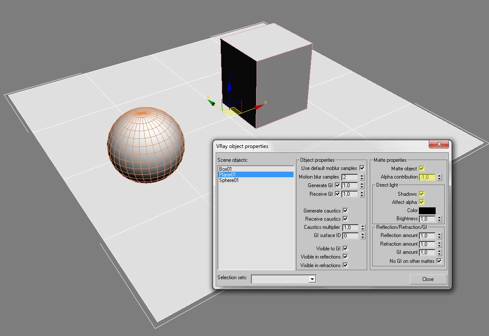Select Plane01 in the scene objects list
Screen dimensions: 489x336
[x=255, y=175]
